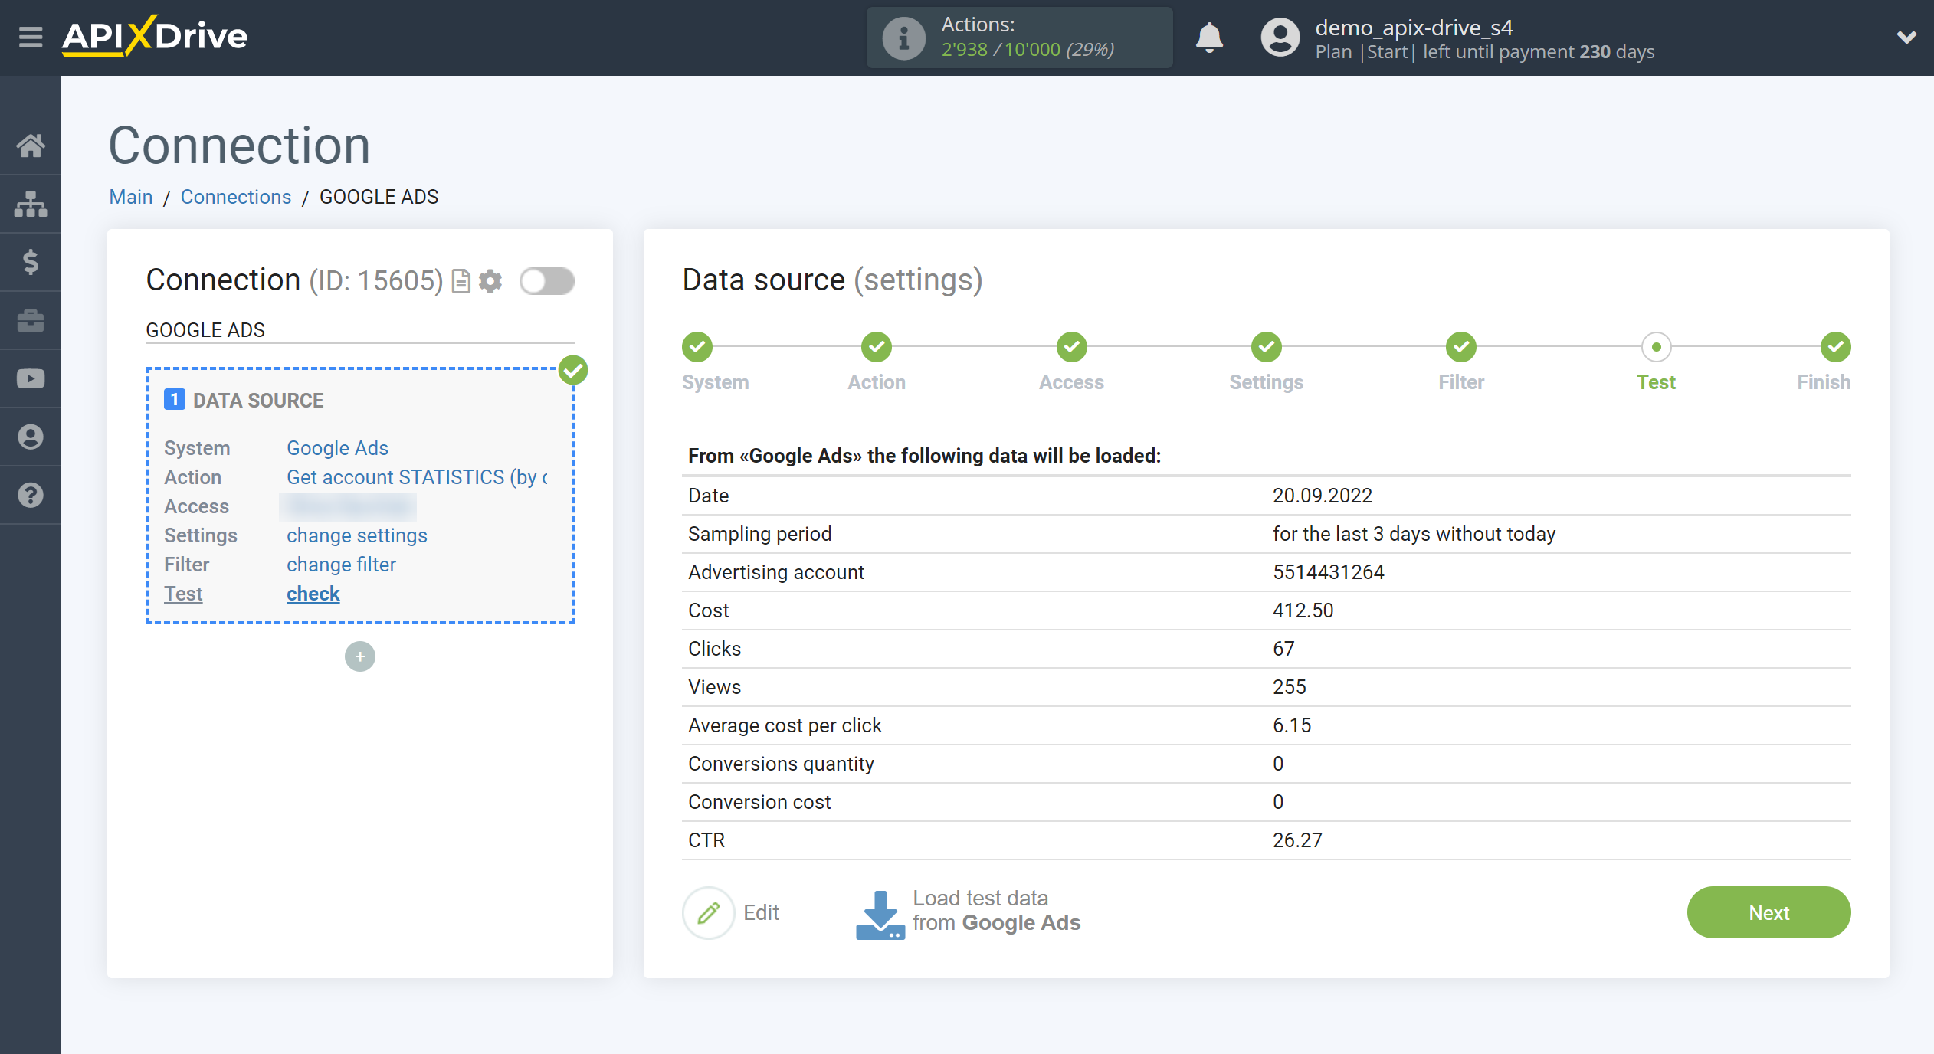The height and width of the screenshot is (1054, 1934).
Task: Select the Cost value 412.50
Action: [x=1303, y=610]
